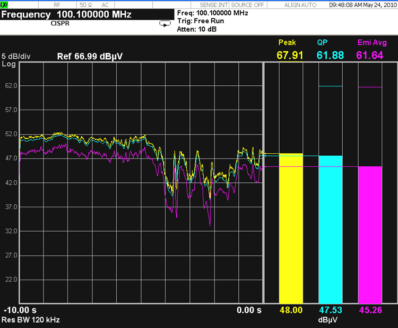Click the Res BW 120 kHz label

pyautogui.click(x=32, y=320)
